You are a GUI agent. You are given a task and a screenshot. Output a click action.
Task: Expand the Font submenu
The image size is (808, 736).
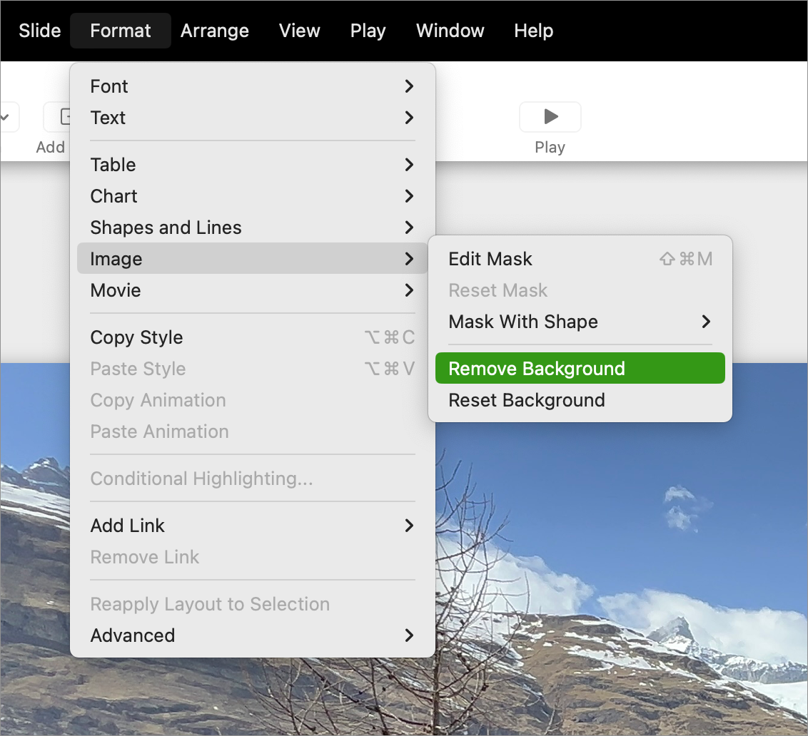(x=253, y=86)
